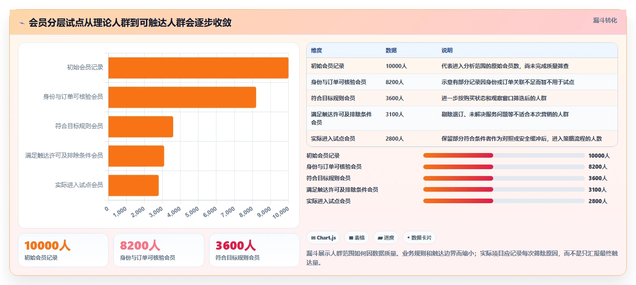Click the description starting 示意有部分记录
636x285 pixels.
(x=508, y=82)
